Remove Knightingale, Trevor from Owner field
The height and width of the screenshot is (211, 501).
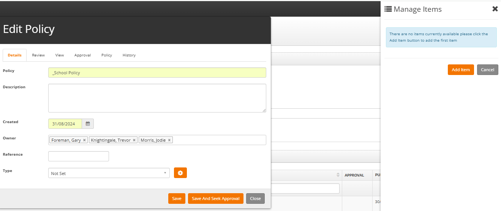pyautogui.click(x=134, y=140)
